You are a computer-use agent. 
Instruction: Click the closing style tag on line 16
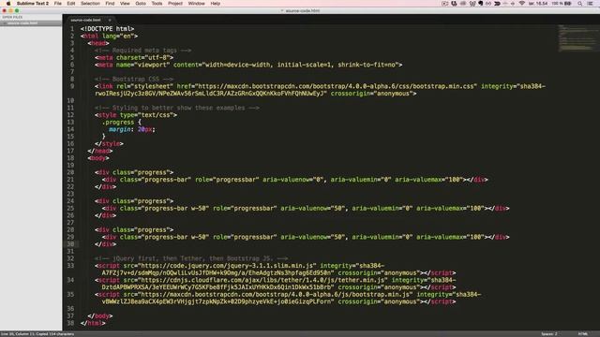pyautogui.click(x=109, y=143)
